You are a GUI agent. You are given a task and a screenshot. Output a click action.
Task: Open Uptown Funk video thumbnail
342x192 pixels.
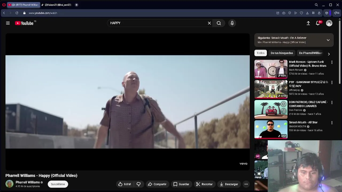click(271, 69)
